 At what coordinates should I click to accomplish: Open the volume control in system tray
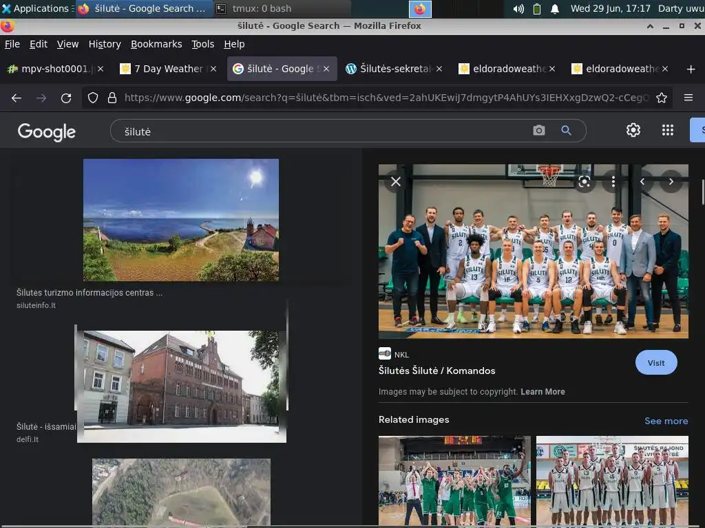518,8
